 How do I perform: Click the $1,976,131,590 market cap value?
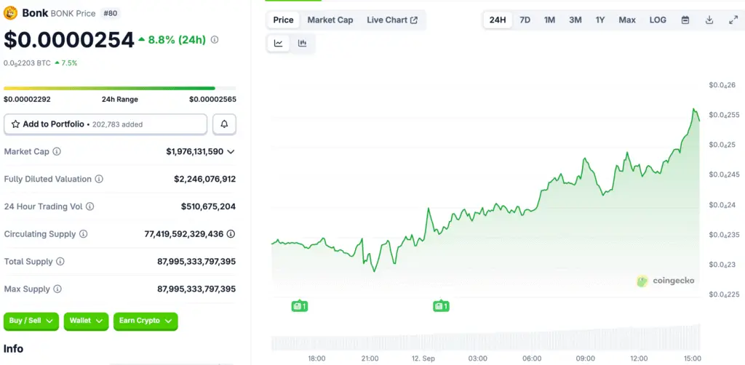[x=195, y=152]
